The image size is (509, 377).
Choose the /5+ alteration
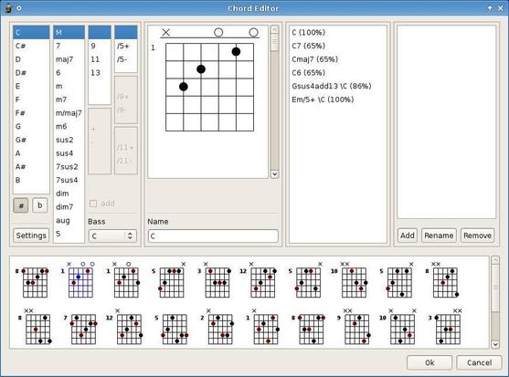[x=126, y=46]
